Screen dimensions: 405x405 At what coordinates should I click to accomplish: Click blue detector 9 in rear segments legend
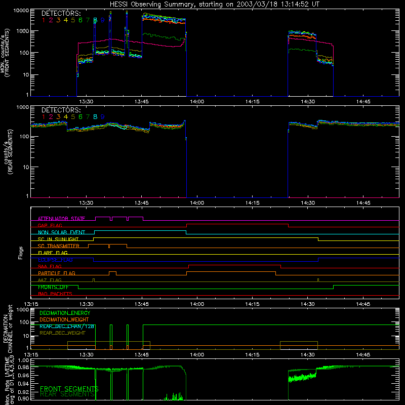tap(103, 117)
